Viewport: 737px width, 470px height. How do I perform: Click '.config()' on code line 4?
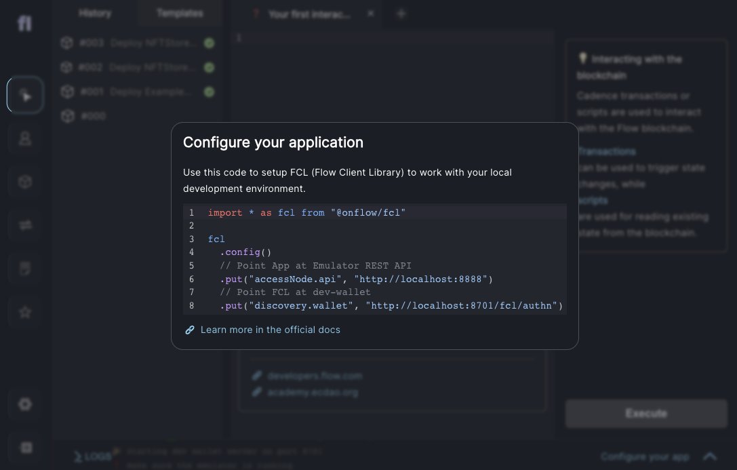coord(245,252)
